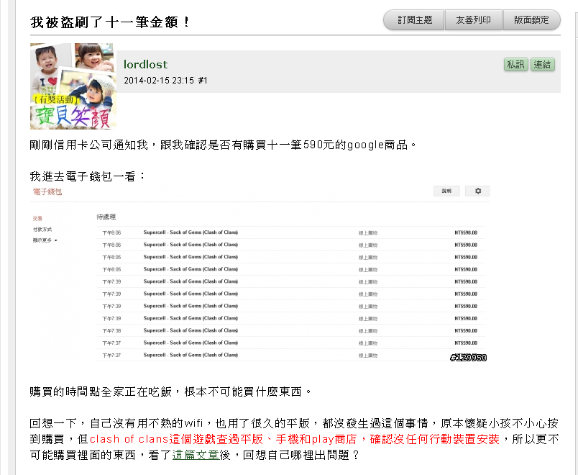Open lordlost user profile
Image resolution: width=578 pixels, height=475 pixels.
145,65
